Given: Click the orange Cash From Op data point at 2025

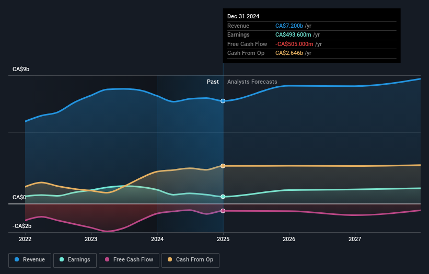Looking at the screenshot, I should click(223, 166).
